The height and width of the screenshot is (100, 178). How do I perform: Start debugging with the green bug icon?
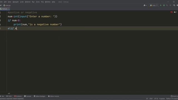click(x=164, y=5)
